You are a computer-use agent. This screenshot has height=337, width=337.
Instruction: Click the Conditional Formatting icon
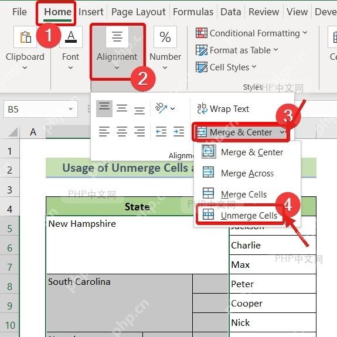(x=202, y=33)
